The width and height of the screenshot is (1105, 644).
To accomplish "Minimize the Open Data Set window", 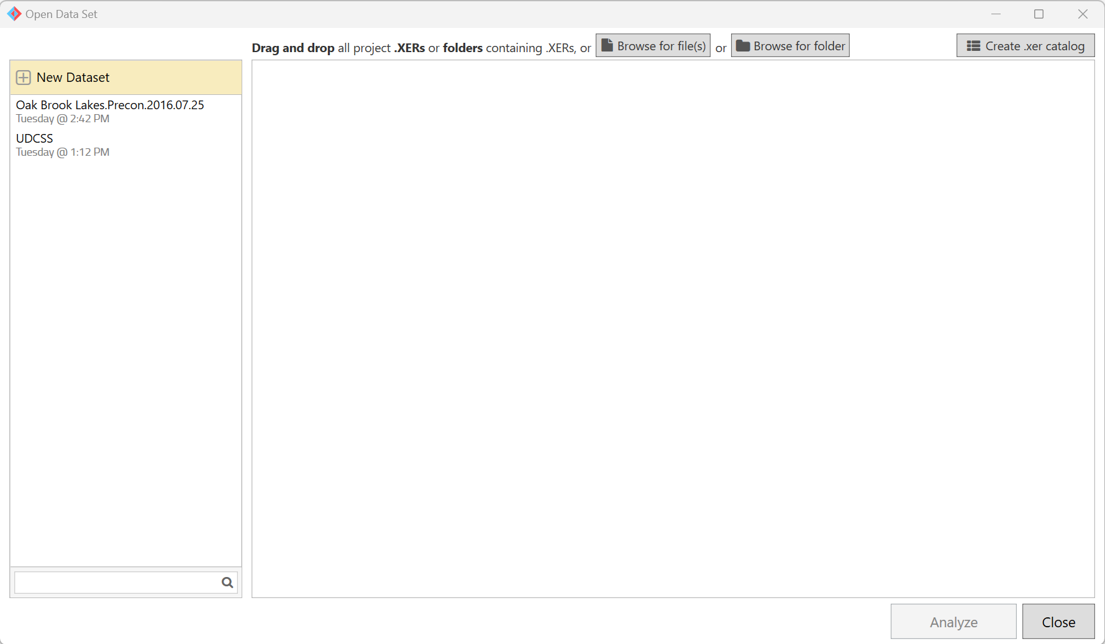I will [996, 14].
